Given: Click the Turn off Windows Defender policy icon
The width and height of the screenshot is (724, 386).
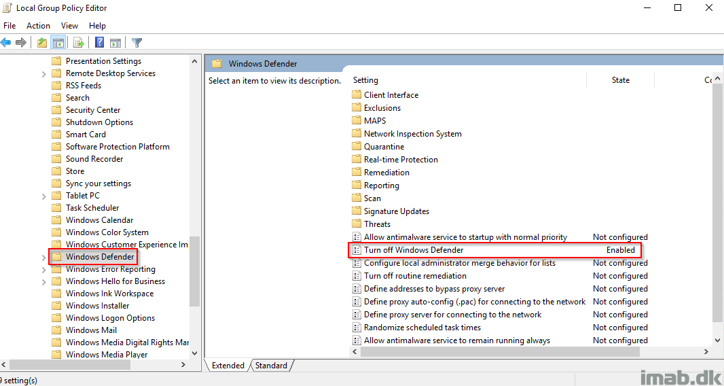Looking at the screenshot, I should [357, 250].
